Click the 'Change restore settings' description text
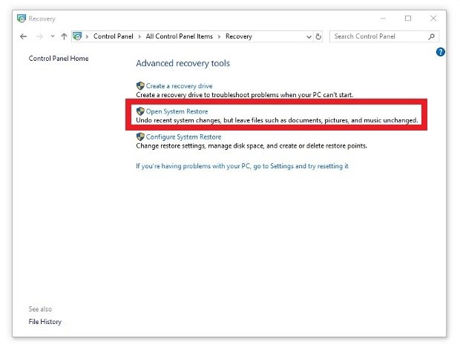The width and height of the screenshot is (460, 350). [x=252, y=145]
